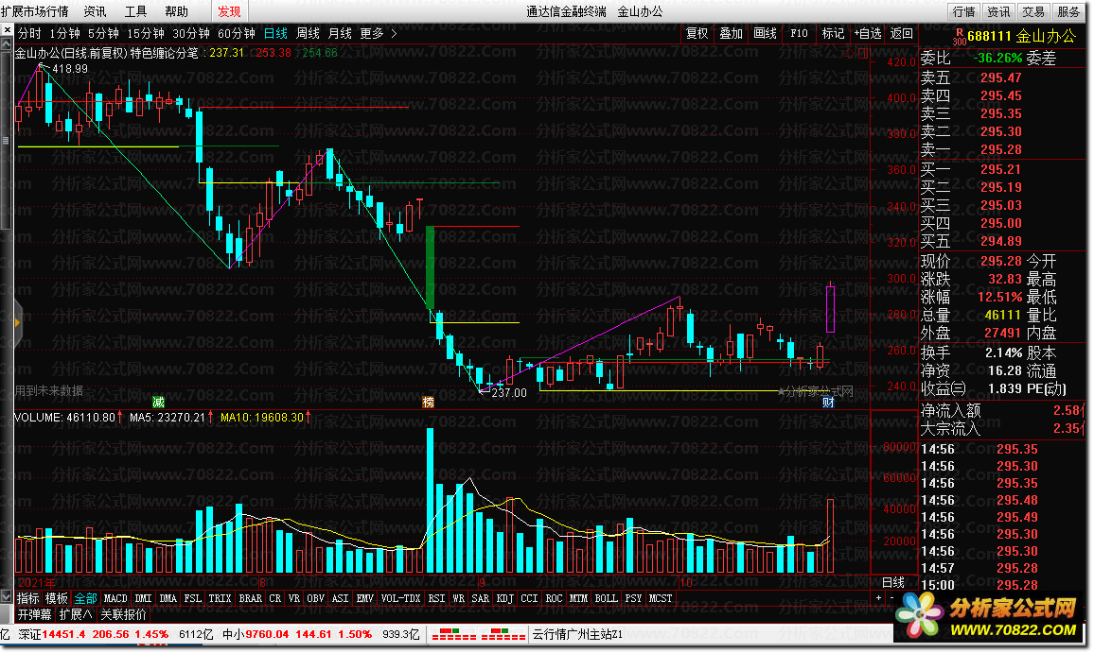Select 模板 tab at bottom

57,598
